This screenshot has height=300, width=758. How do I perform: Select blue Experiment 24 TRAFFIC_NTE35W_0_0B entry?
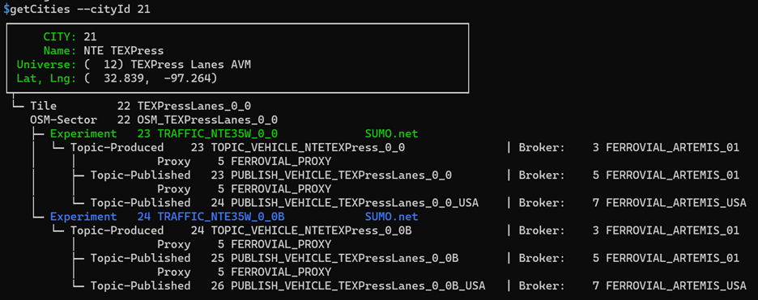pyautogui.click(x=168, y=217)
